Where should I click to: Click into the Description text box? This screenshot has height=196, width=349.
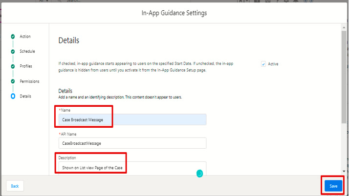click(x=127, y=168)
